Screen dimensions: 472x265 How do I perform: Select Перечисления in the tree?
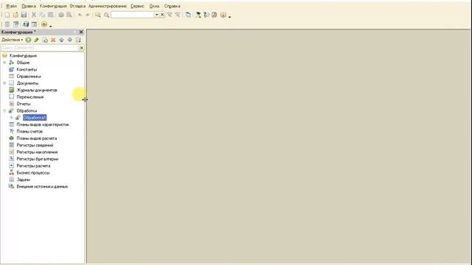[x=30, y=97]
